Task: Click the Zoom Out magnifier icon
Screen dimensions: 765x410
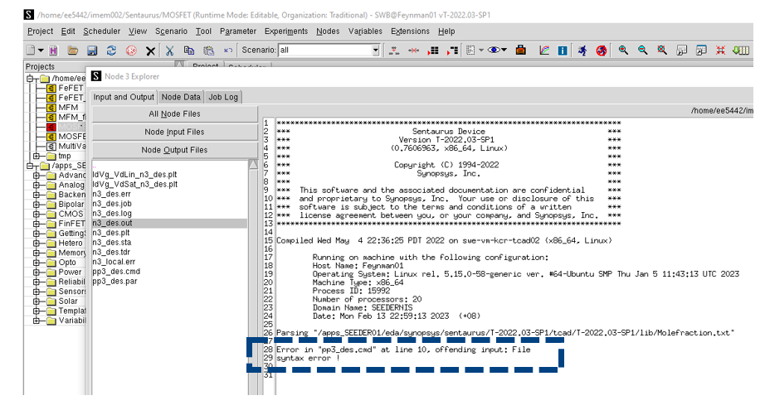Action: [x=643, y=51]
